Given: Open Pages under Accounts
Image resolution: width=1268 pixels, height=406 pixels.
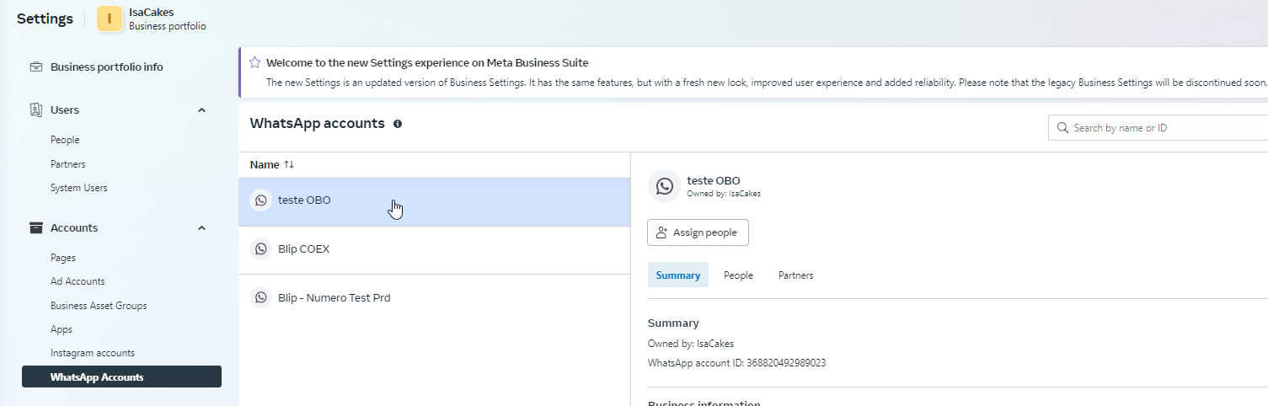Looking at the screenshot, I should (x=63, y=258).
